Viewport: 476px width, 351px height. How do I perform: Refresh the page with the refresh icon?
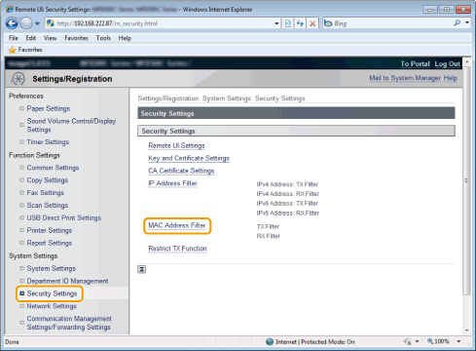tap(300, 23)
